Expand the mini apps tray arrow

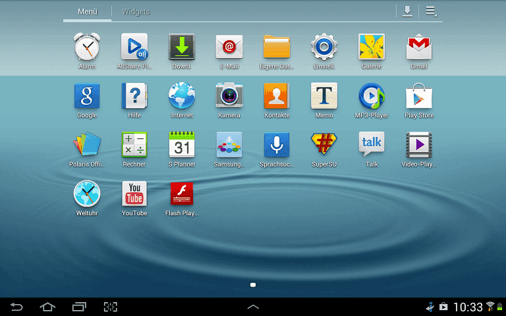pos(253,307)
